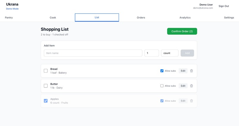Click the quantity field showing 1

[152, 53]
